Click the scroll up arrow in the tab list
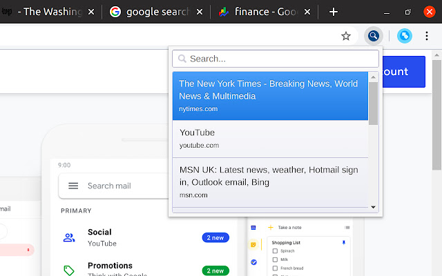The height and width of the screenshot is (276, 442). (x=373, y=77)
